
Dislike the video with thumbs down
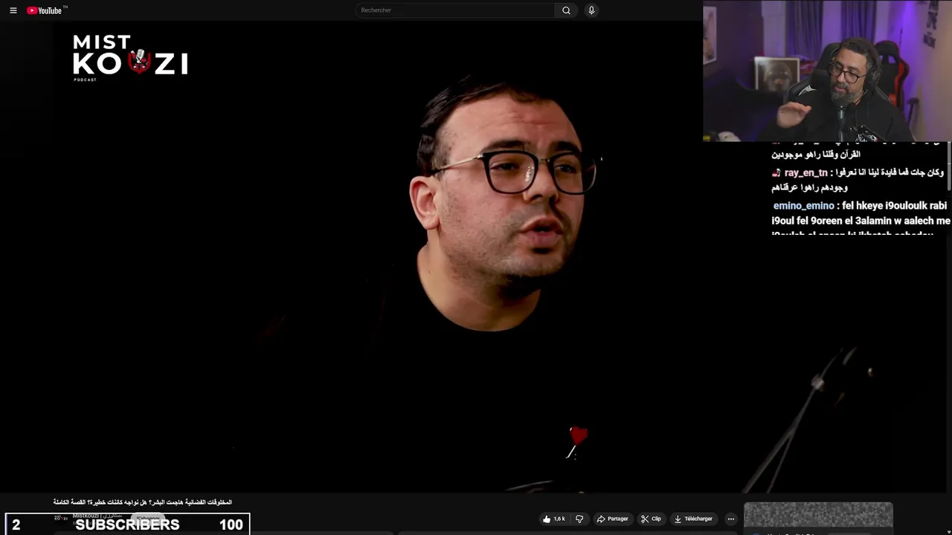[x=579, y=519]
